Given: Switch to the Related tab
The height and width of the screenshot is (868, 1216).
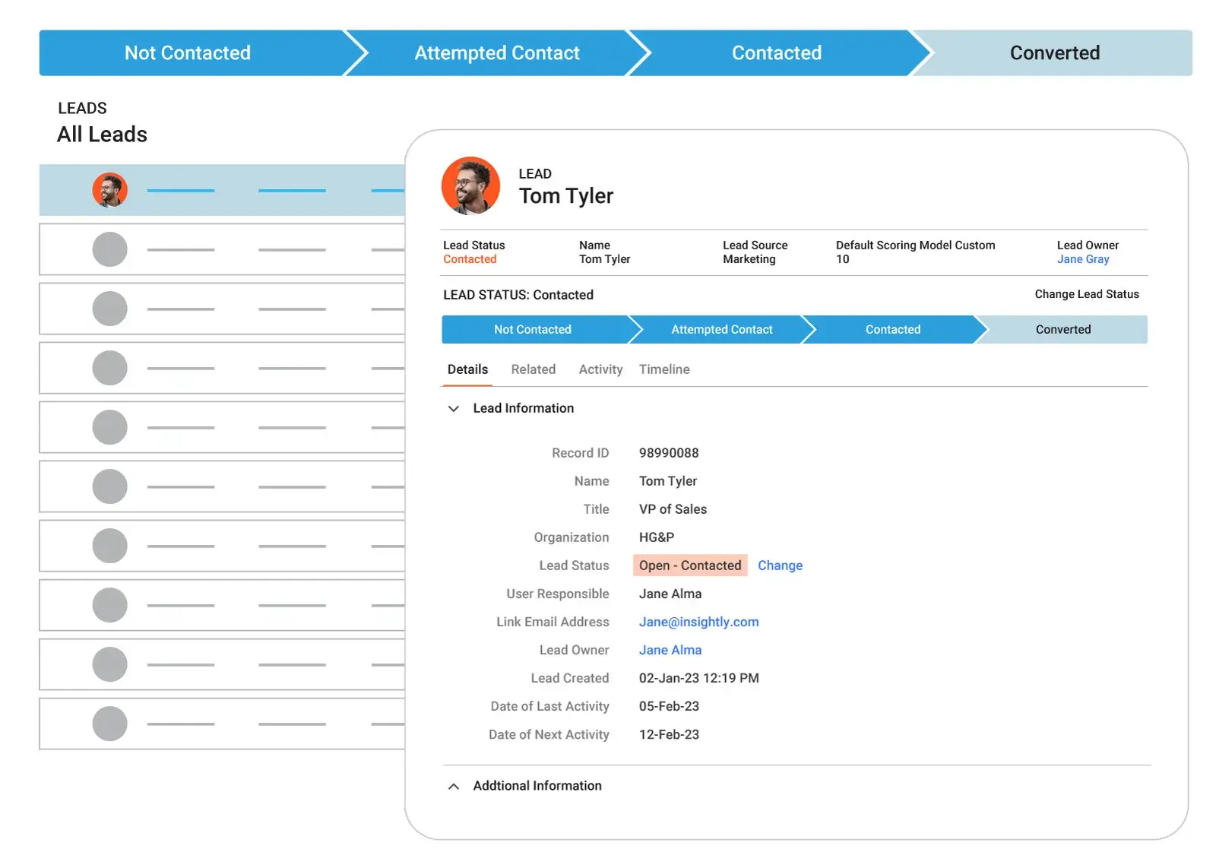Looking at the screenshot, I should (533, 369).
